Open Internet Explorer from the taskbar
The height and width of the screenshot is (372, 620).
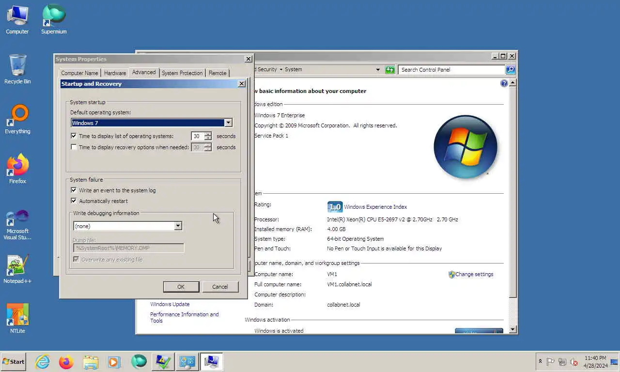[43, 362]
